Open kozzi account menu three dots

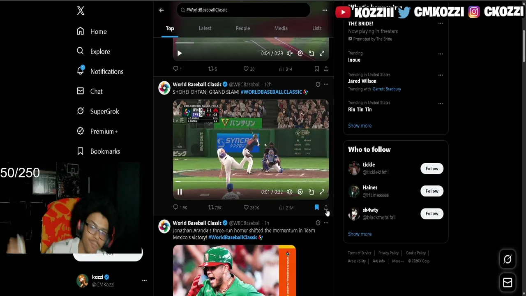(x=144, y=280)
